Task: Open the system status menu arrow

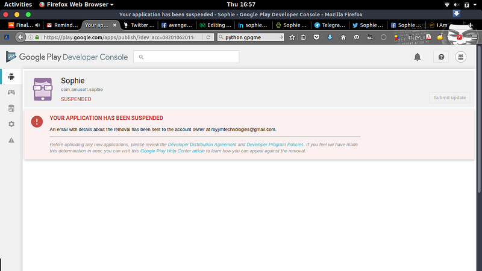Action: pyautogui.click(x=475, y=5)
